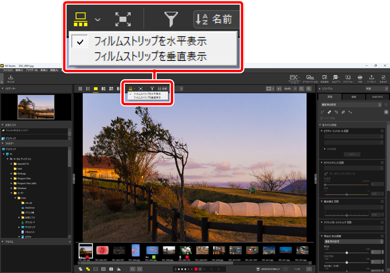Click the zoom in magnifier
390x273 pixels.
pos(308,89)
